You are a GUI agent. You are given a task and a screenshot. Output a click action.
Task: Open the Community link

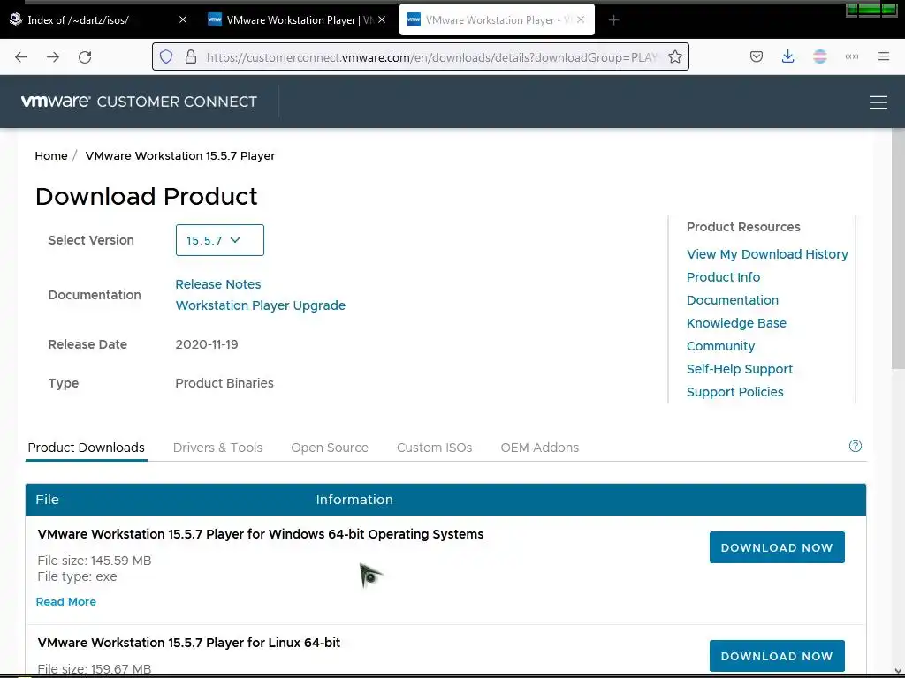pyautogui.click(x=720, y=346)
